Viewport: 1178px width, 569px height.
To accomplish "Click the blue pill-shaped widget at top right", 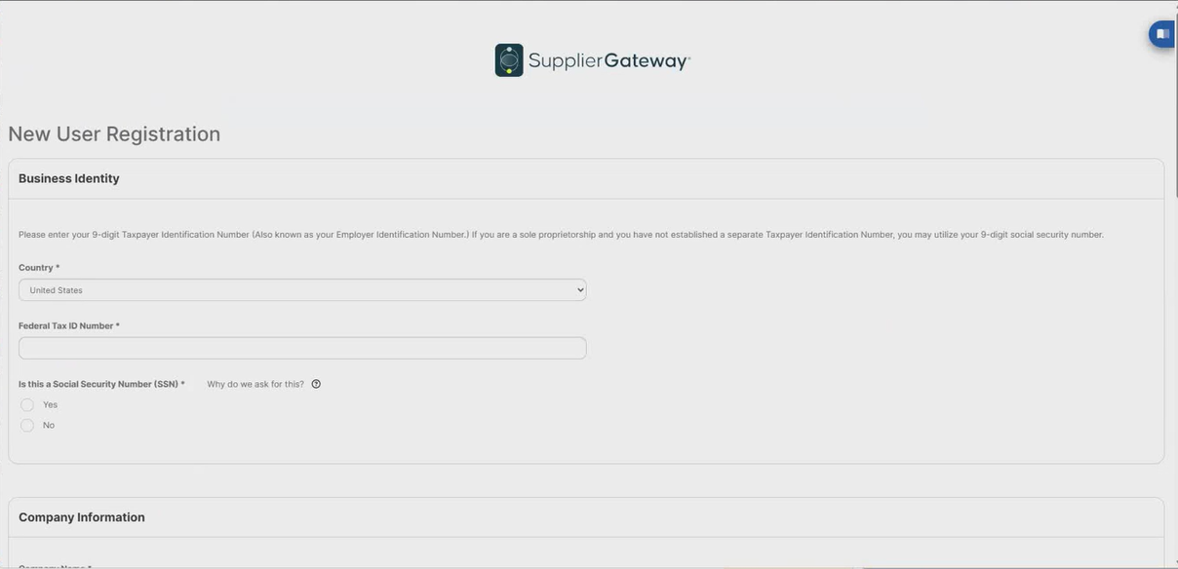I will click(1161, 32).
